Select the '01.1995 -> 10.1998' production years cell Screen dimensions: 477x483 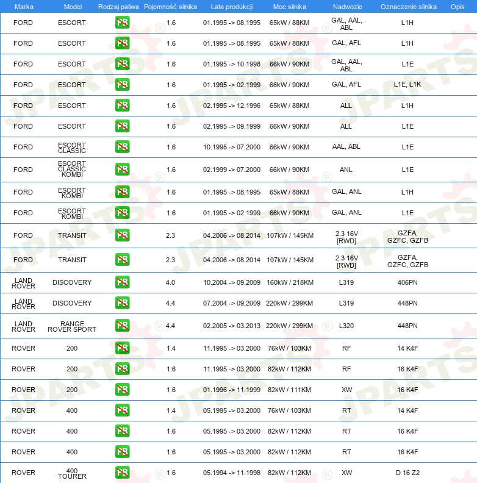(232, 64)
